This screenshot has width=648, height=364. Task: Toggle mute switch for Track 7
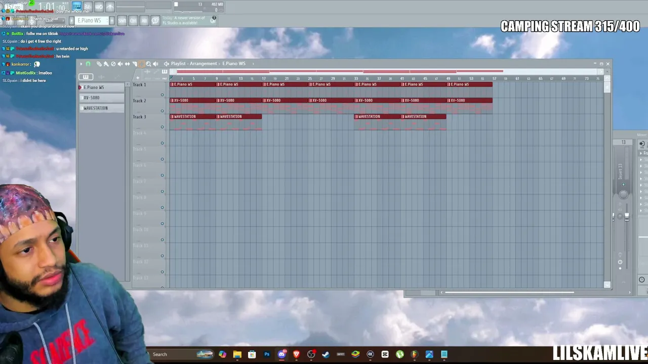tap(163, 192)
